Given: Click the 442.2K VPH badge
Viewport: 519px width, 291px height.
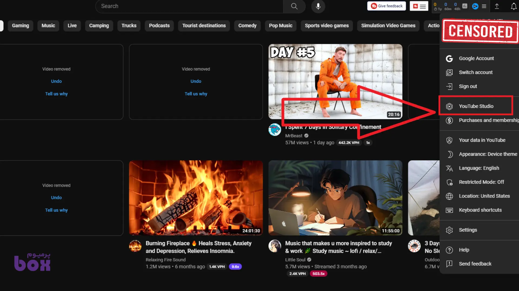Looking at the screenshot, I should (349, 143).
